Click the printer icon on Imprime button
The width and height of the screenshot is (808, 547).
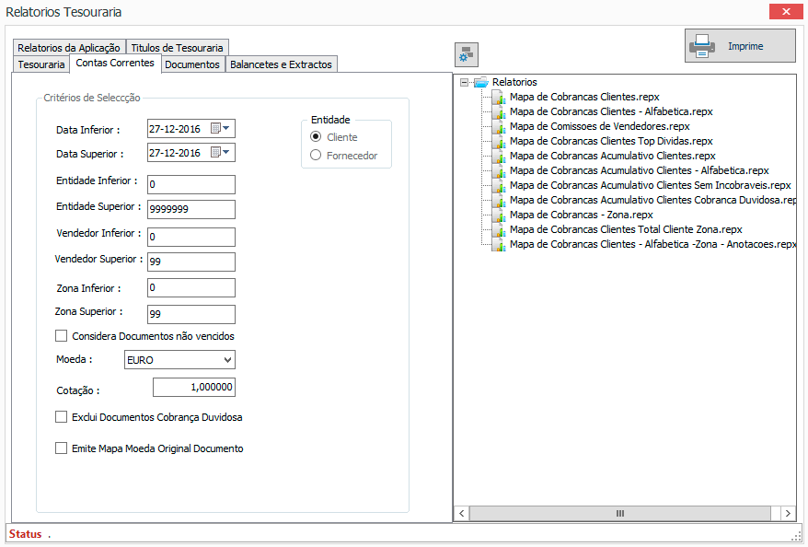pyautogui.click(x=702, y=46)
